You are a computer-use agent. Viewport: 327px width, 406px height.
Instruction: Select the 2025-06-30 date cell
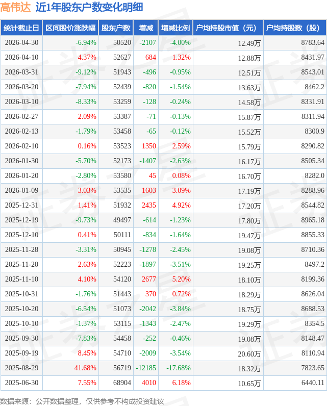point(21,383)
